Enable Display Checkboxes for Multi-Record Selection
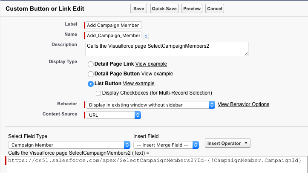 point(98,93)
